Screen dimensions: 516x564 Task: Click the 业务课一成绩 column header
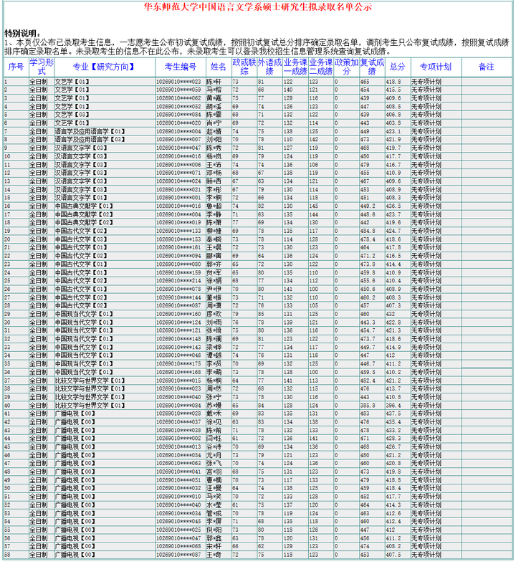[x=295, y=67]
